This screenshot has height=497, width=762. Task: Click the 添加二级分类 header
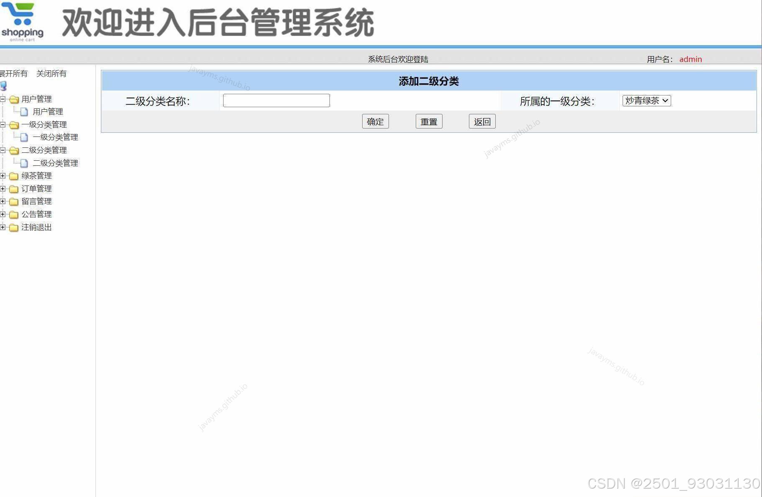(x=429, y=81)
